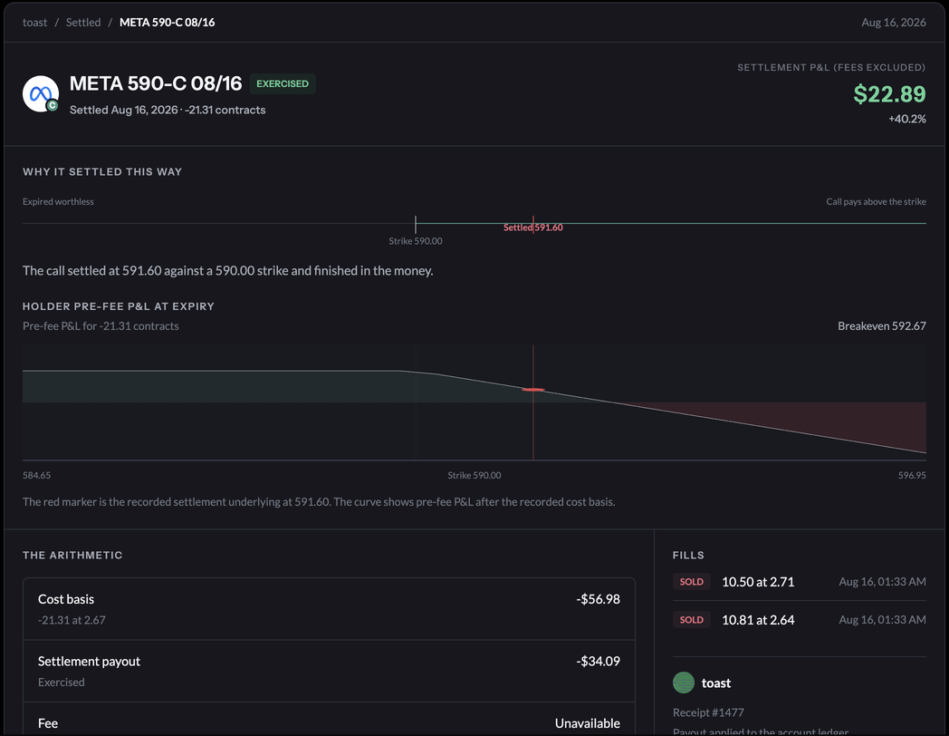Click the Exercised subtext under payout
This screenshot has height=736, width=949.
pyautogui.click(x=62, y=683)
